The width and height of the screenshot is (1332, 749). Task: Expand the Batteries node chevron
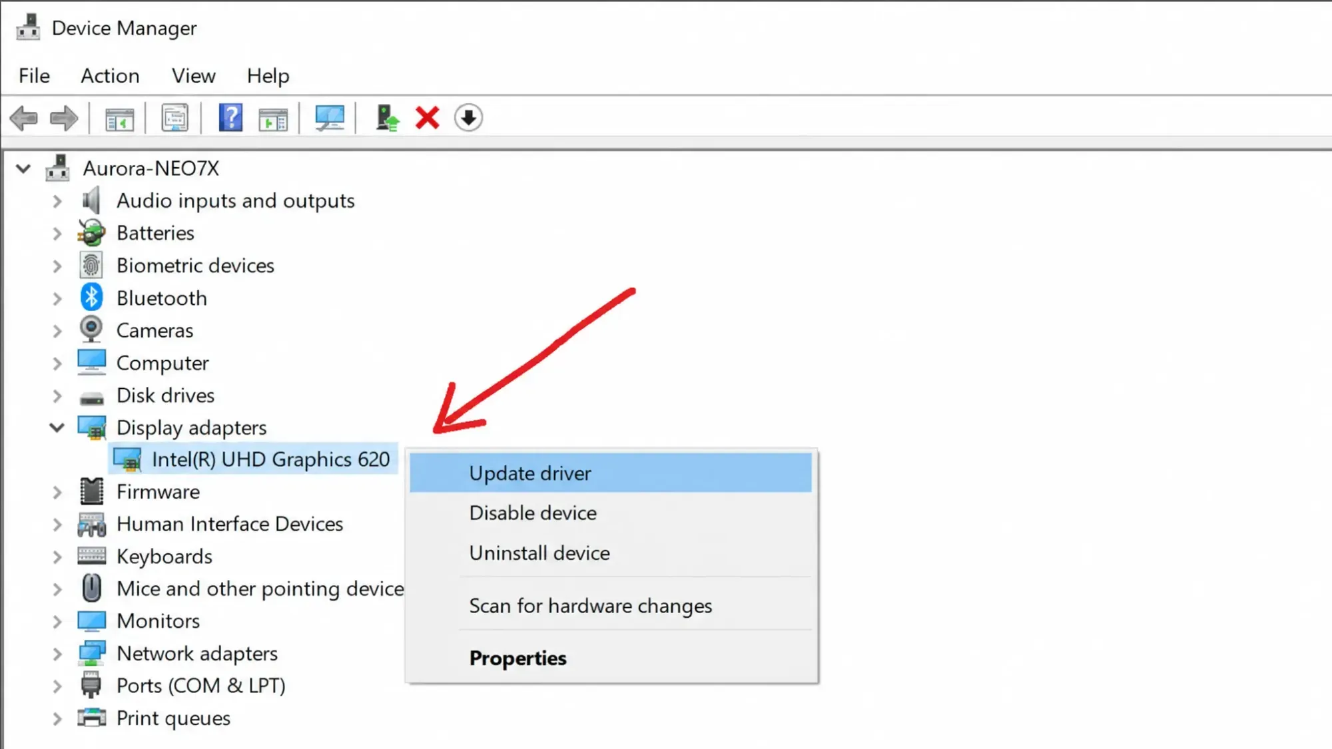coord(57,234)
